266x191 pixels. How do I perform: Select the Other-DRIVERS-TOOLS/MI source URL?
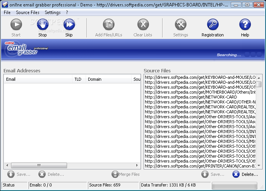[200, 141]
